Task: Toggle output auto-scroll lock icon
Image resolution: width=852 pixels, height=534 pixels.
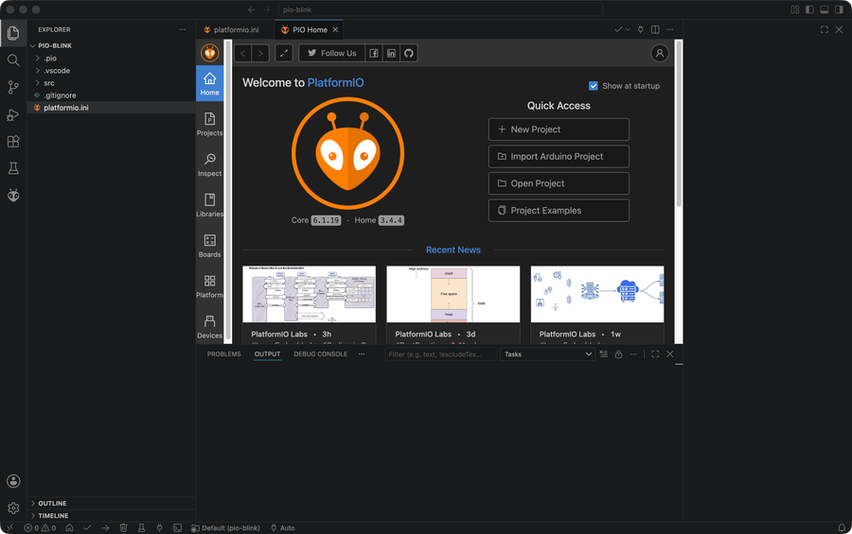Action: [x=618, y=354]
